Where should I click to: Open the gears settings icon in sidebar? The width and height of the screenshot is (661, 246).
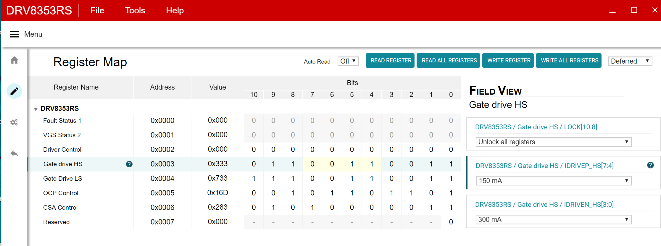pos(14,122)
